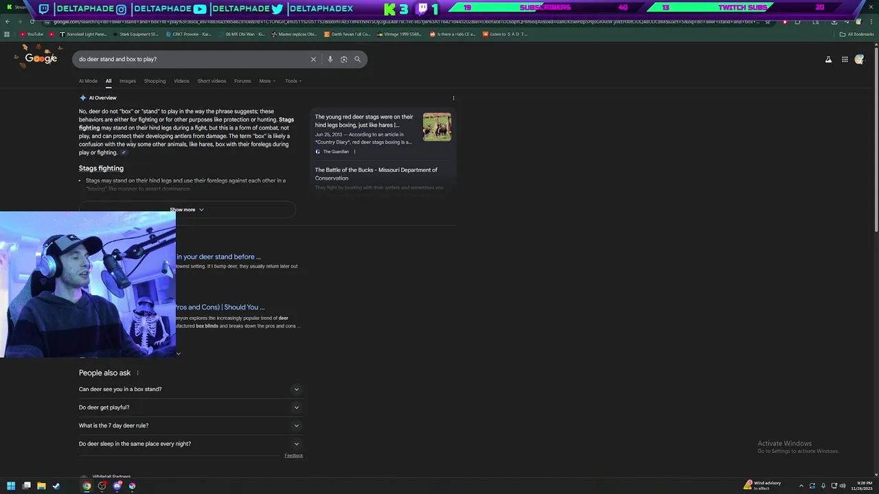The width and height of the screenshot is (879, 494).
Task: Switch to Chrome on the taskbar
Action: (x=87, y=486)
